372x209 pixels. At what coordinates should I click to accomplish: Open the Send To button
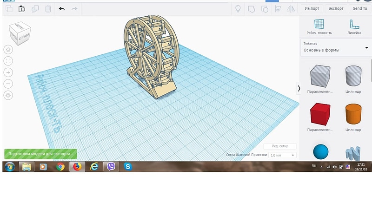(x=360, y=8)
